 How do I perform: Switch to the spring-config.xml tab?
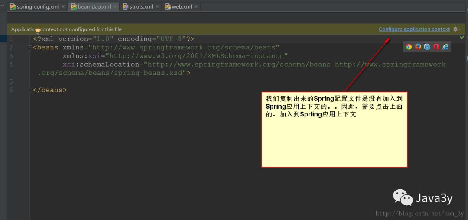point(38,6)
